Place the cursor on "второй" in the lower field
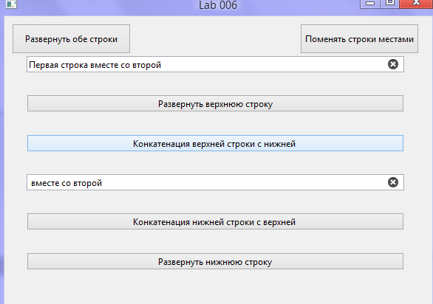The height and width of the screenshot is (304, 433). [87, 183]
